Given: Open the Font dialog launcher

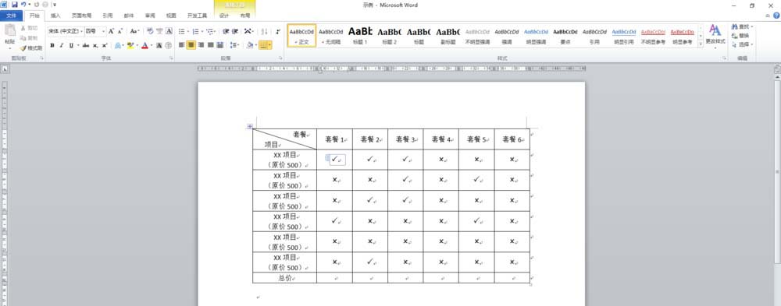Looking at the screenshot, I should click(171, 58).
